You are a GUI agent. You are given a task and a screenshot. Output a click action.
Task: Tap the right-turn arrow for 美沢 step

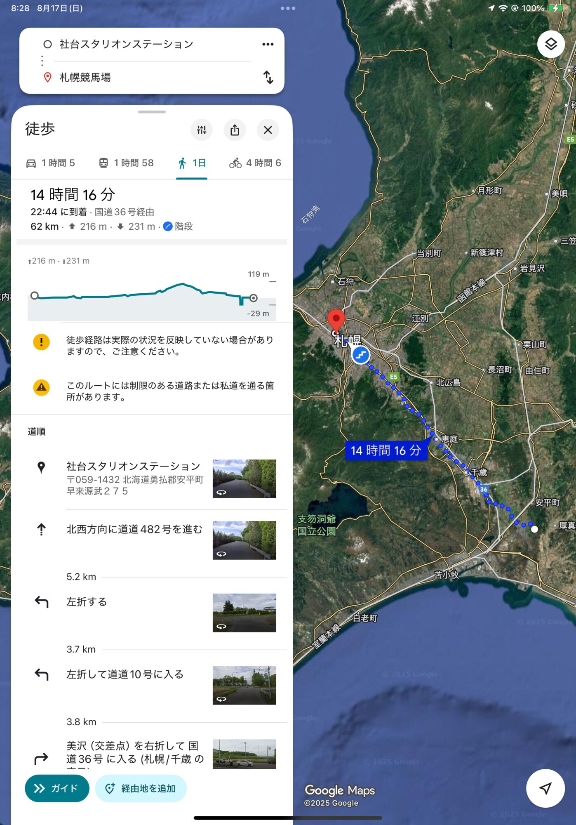(x=41, y=758)
